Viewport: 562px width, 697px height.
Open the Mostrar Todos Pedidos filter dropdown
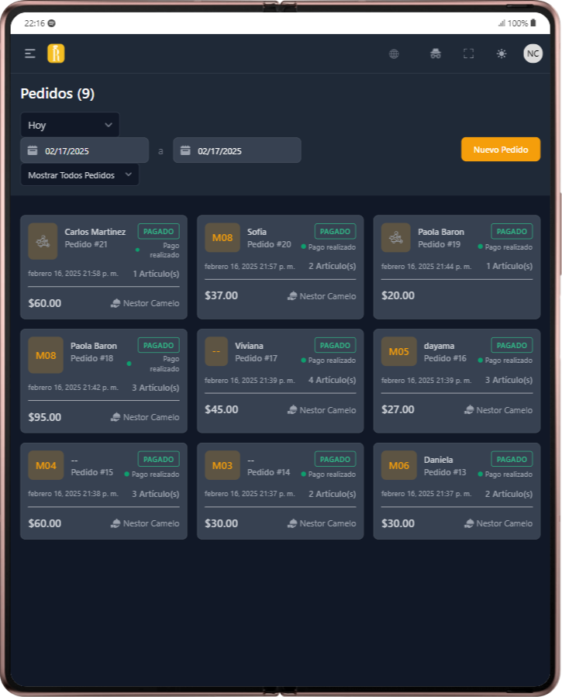[80, 175]
